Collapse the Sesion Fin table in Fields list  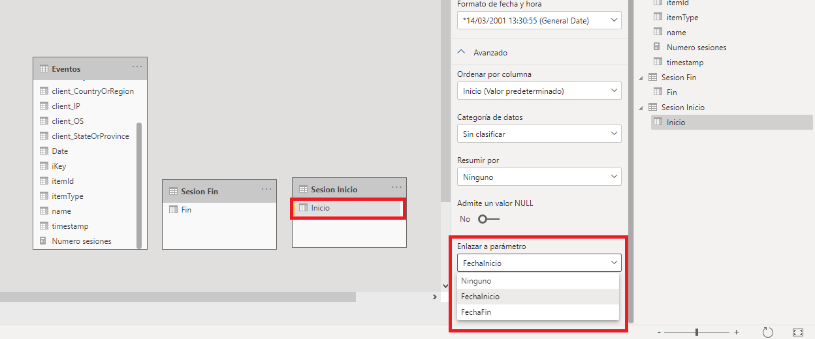pyautogui.click(x=641, y=78)
